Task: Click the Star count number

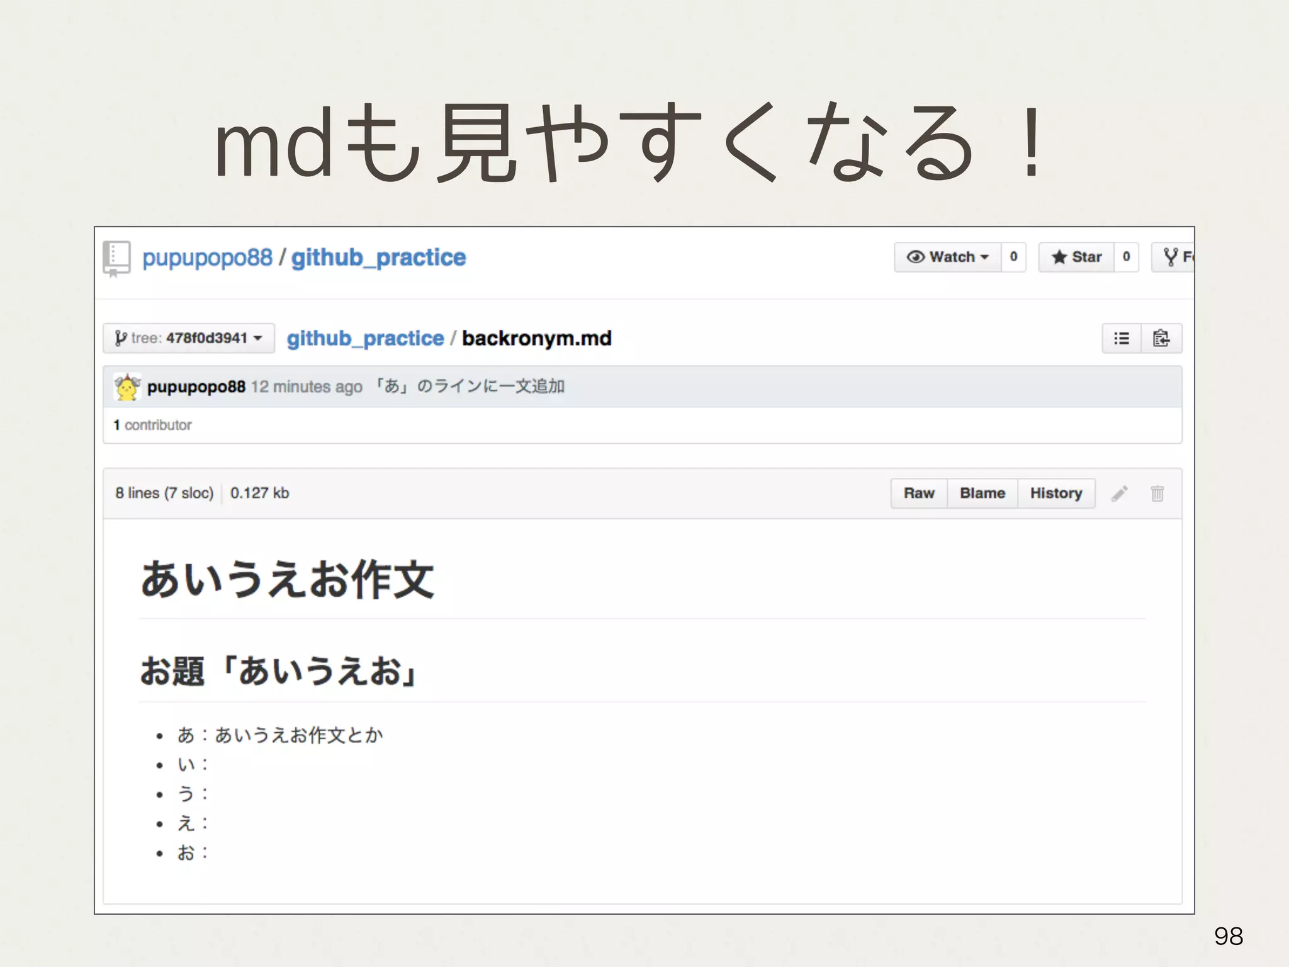Action: [1126, 257]
